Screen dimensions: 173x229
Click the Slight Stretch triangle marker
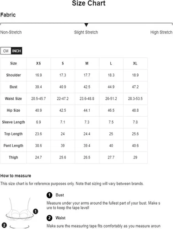click(86, 25)
